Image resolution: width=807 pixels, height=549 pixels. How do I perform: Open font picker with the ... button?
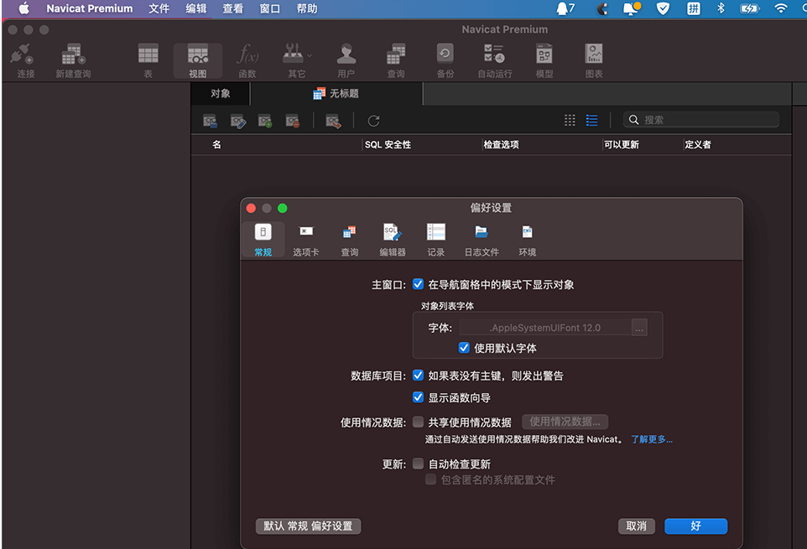coord(640,328)
